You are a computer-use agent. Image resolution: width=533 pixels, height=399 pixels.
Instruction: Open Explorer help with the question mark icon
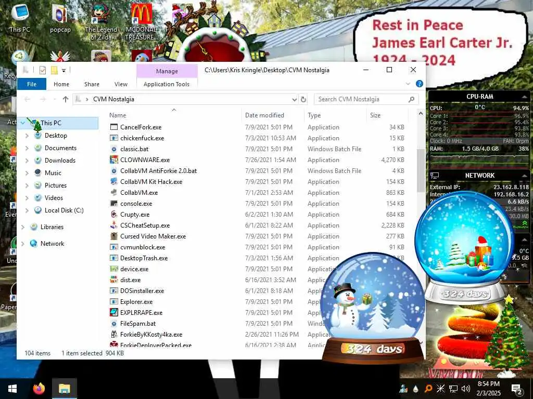[420, 84]
